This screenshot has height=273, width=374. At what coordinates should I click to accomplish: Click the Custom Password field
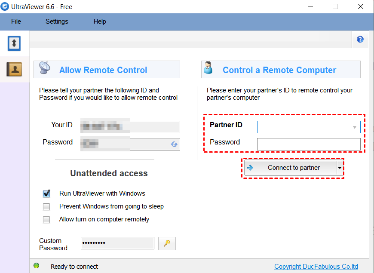(x=117, y=243)
